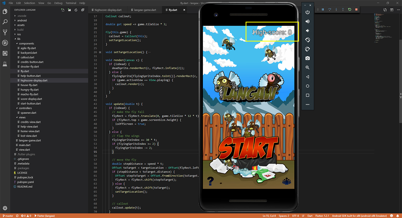Pause the debug session
402x218 pixels.
point(323,10)
